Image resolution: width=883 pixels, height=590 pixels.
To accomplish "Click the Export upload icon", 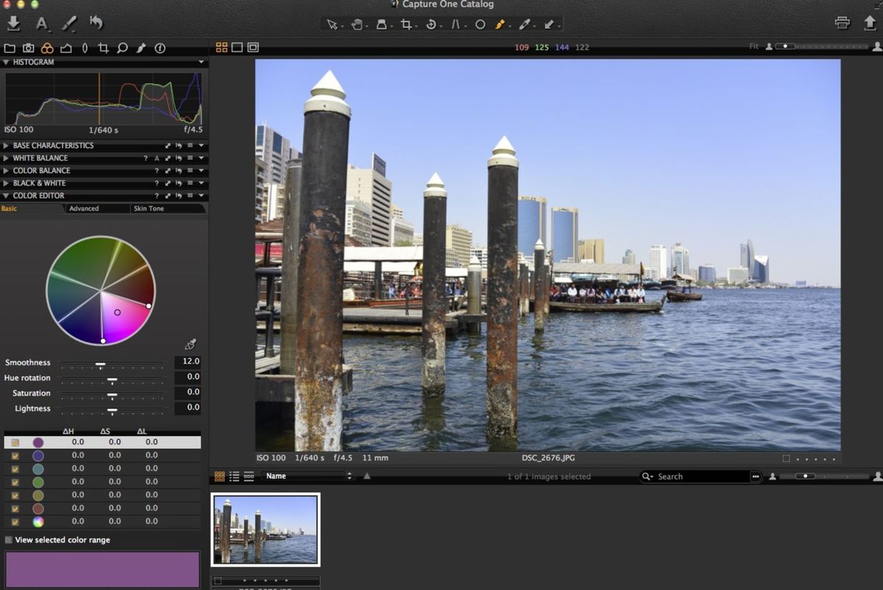I will click(x=870, y=23).
